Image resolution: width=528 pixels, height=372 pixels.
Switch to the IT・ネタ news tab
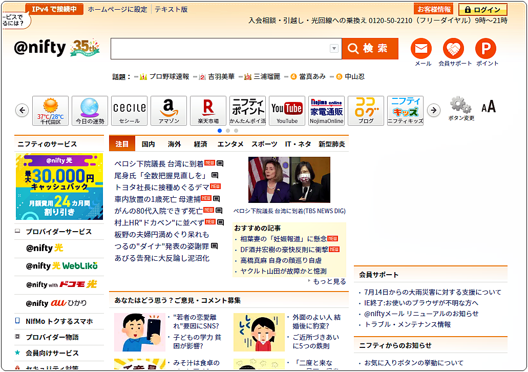(298, 144)
